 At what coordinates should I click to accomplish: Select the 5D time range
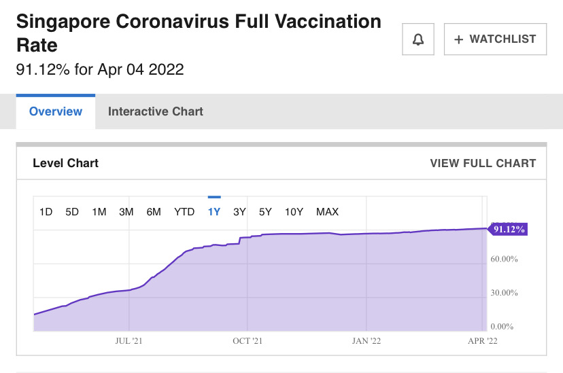tap(72, 212)
